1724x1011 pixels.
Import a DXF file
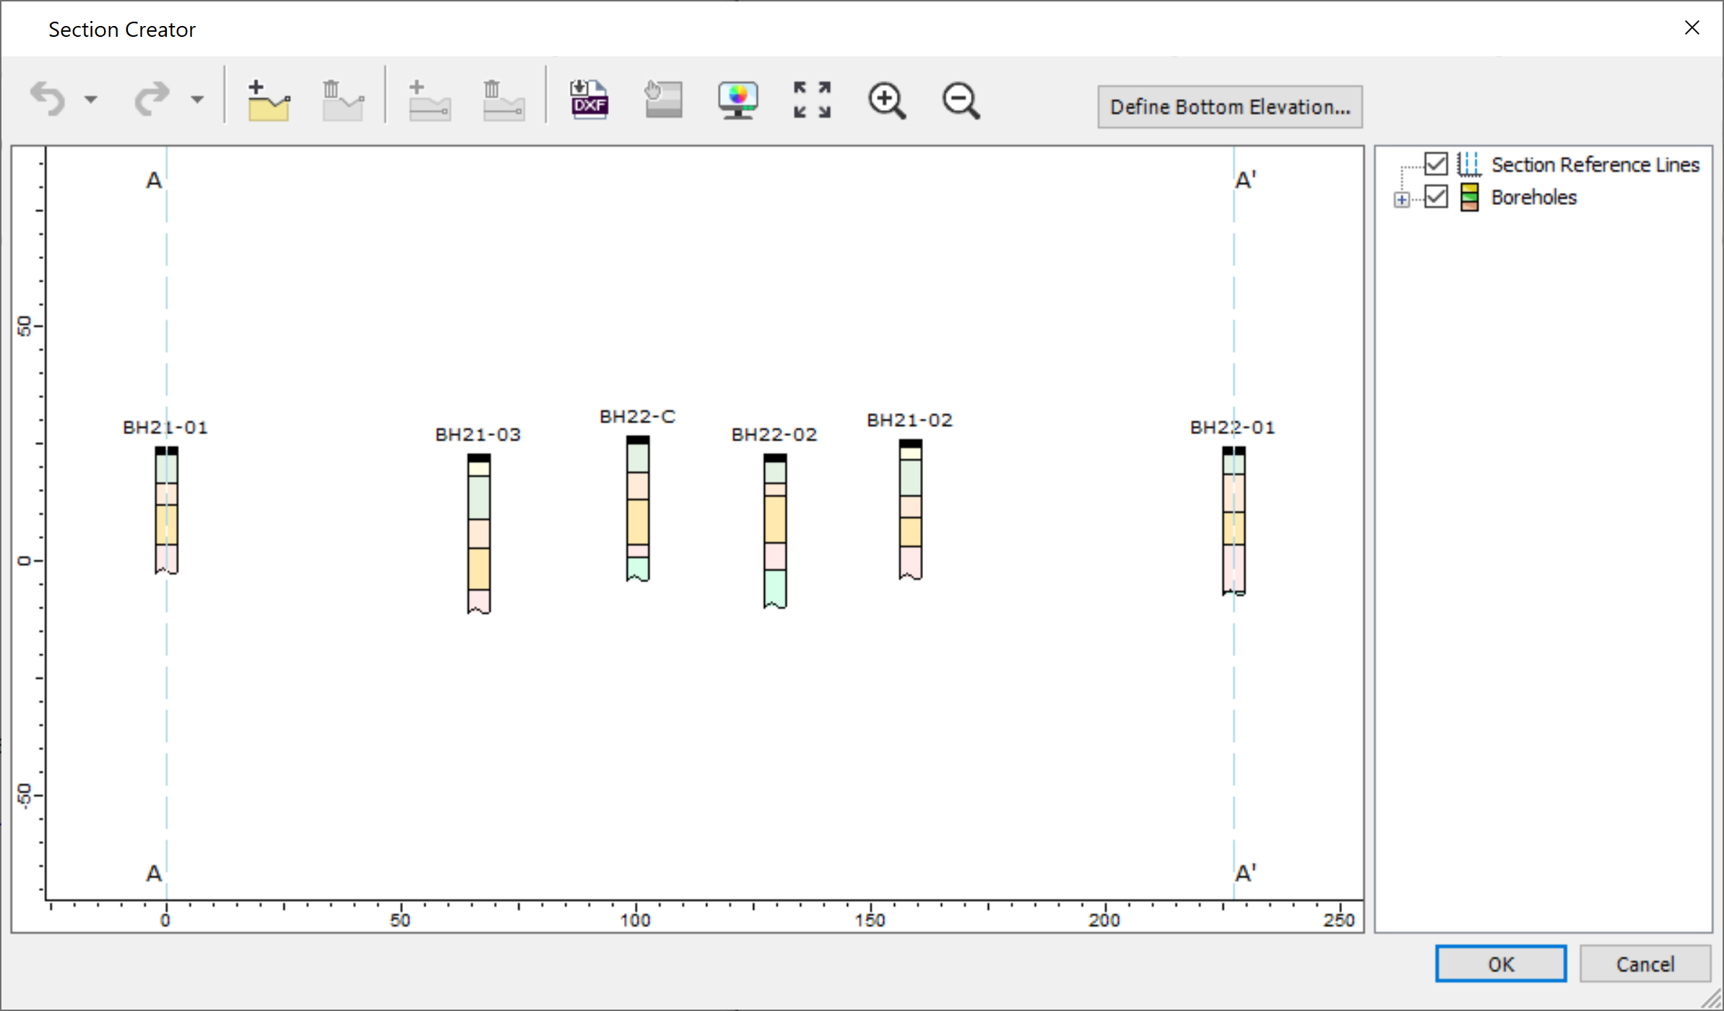point(589,100)
